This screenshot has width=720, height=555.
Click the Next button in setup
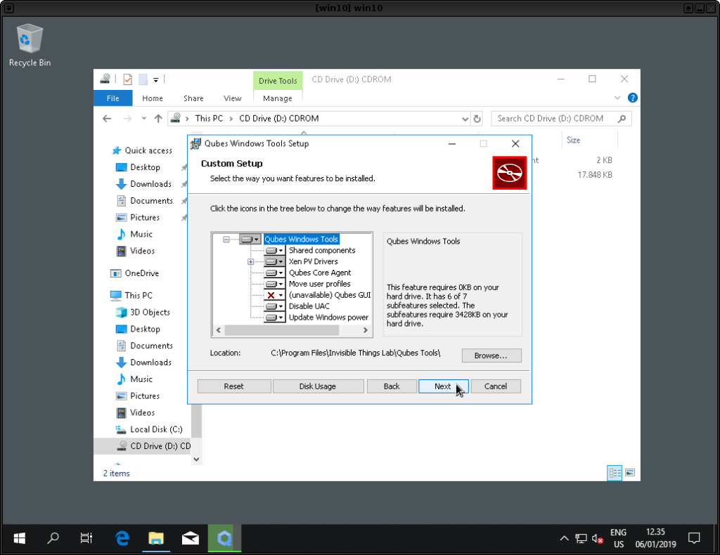[443, 386]
